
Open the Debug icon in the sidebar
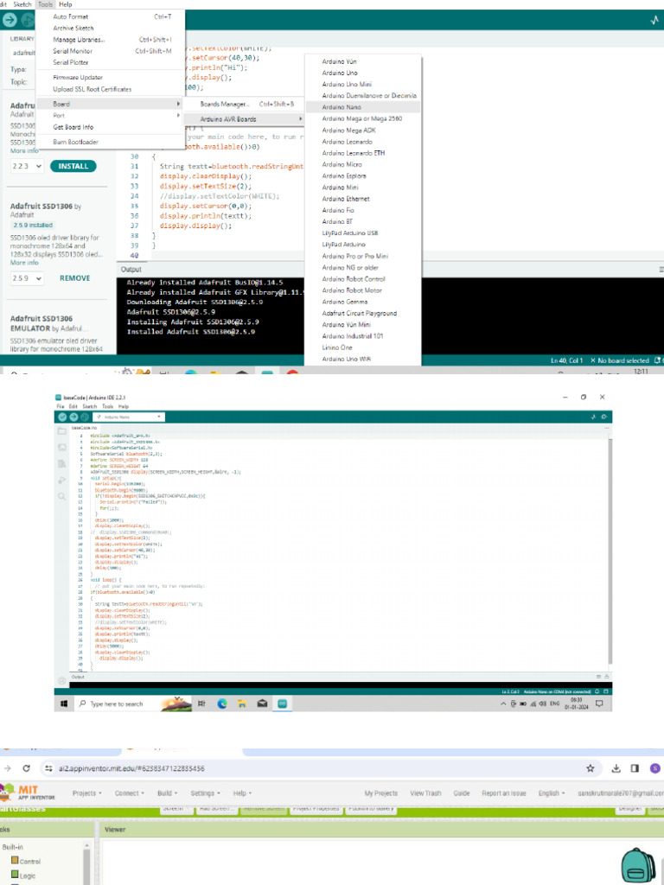pyautogui.click(x=62, y=480)
